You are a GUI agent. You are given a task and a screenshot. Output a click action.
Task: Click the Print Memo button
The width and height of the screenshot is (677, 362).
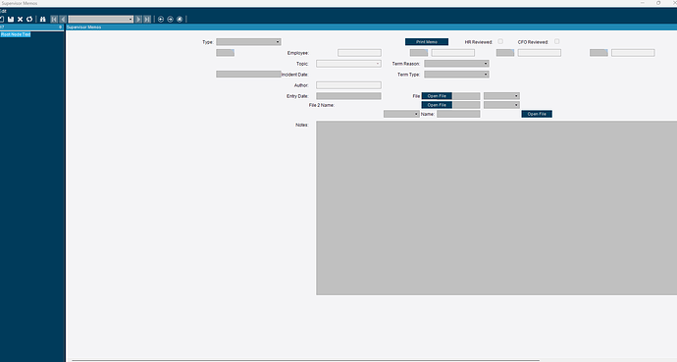tap(427, 42)
